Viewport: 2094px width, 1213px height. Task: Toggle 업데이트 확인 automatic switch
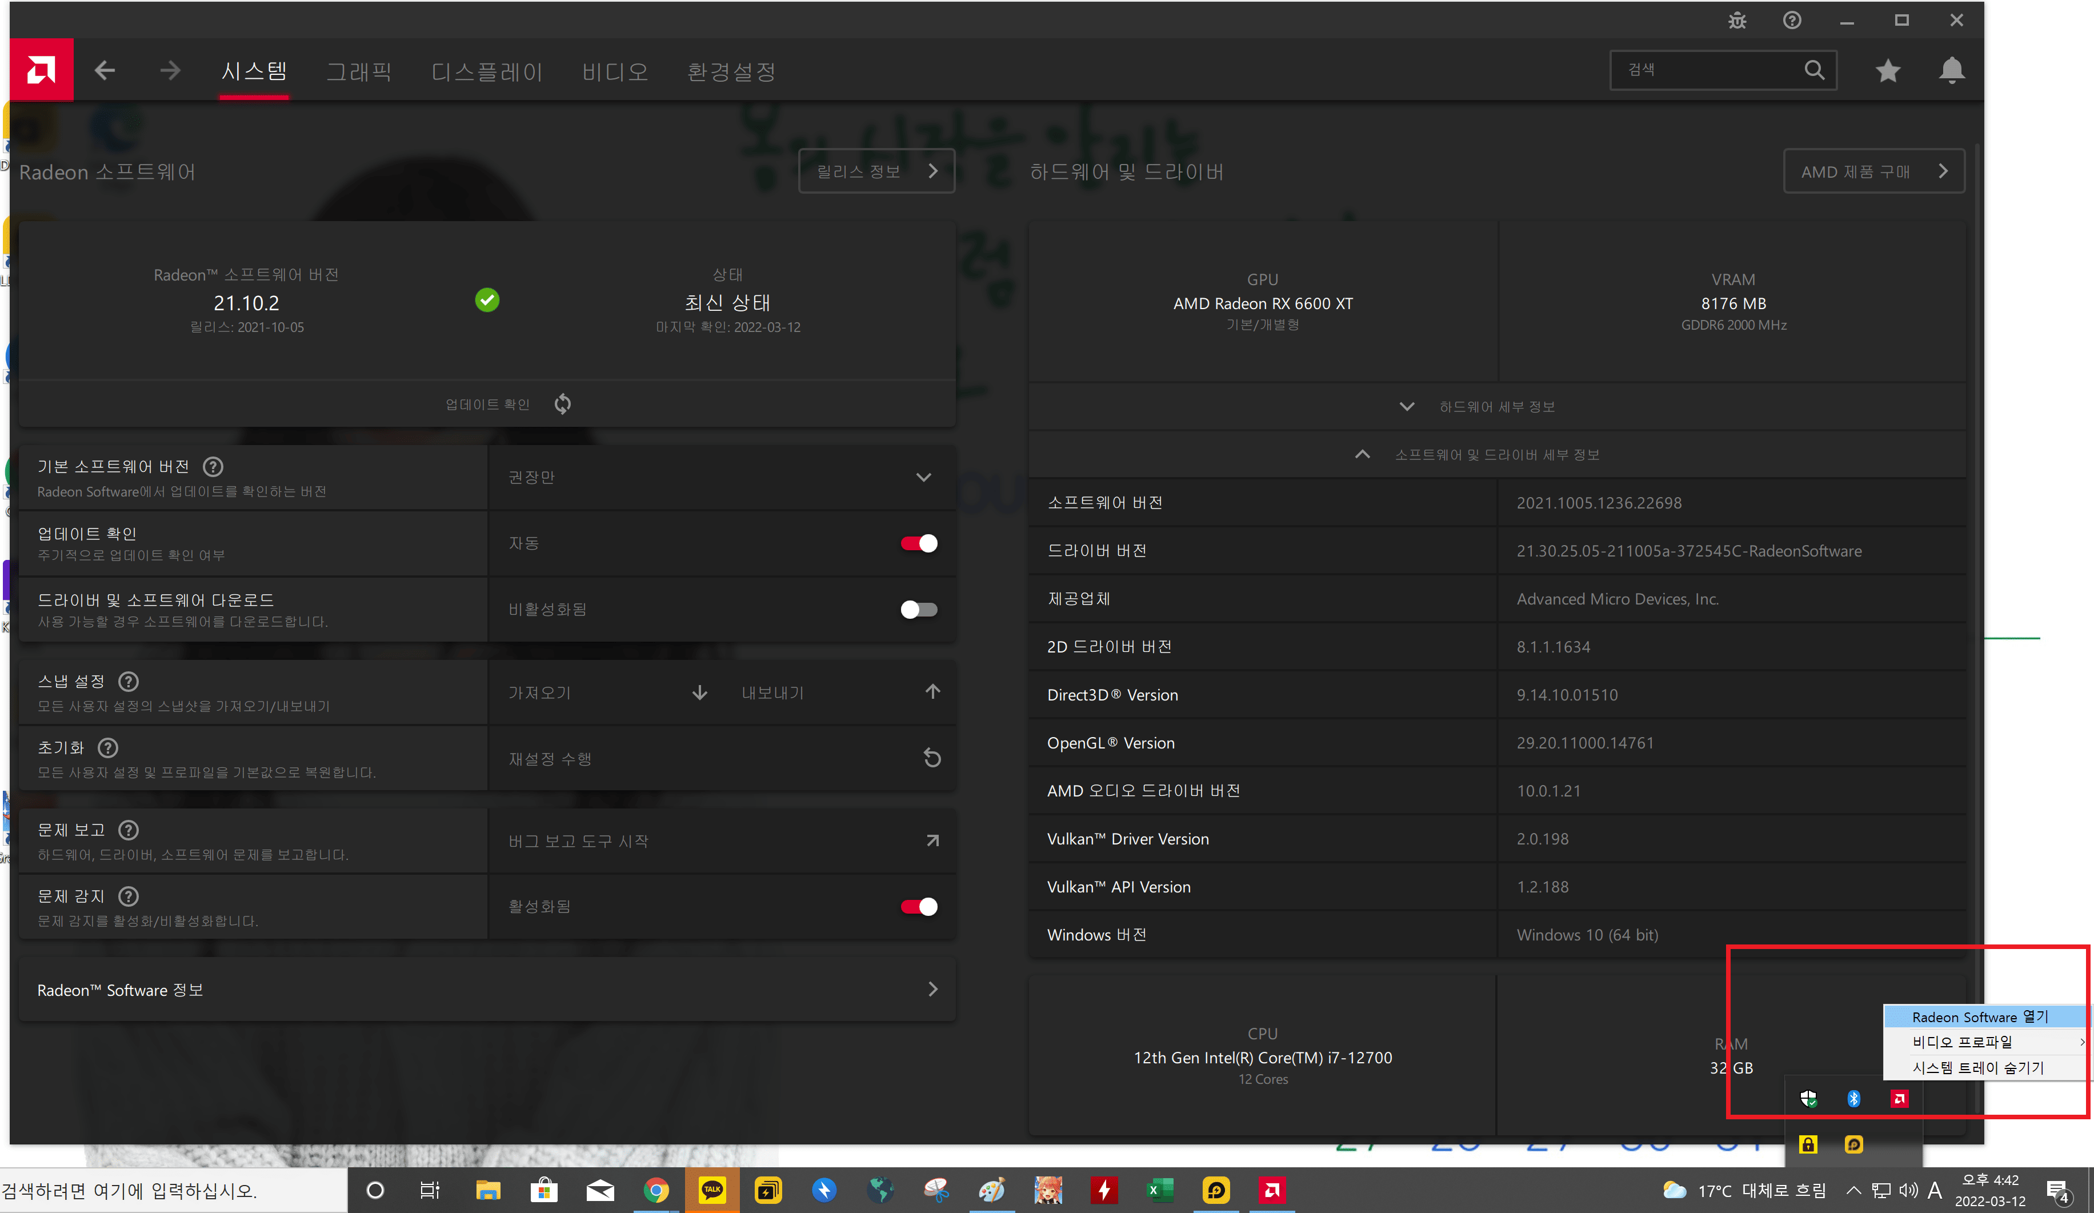point(919,543)
